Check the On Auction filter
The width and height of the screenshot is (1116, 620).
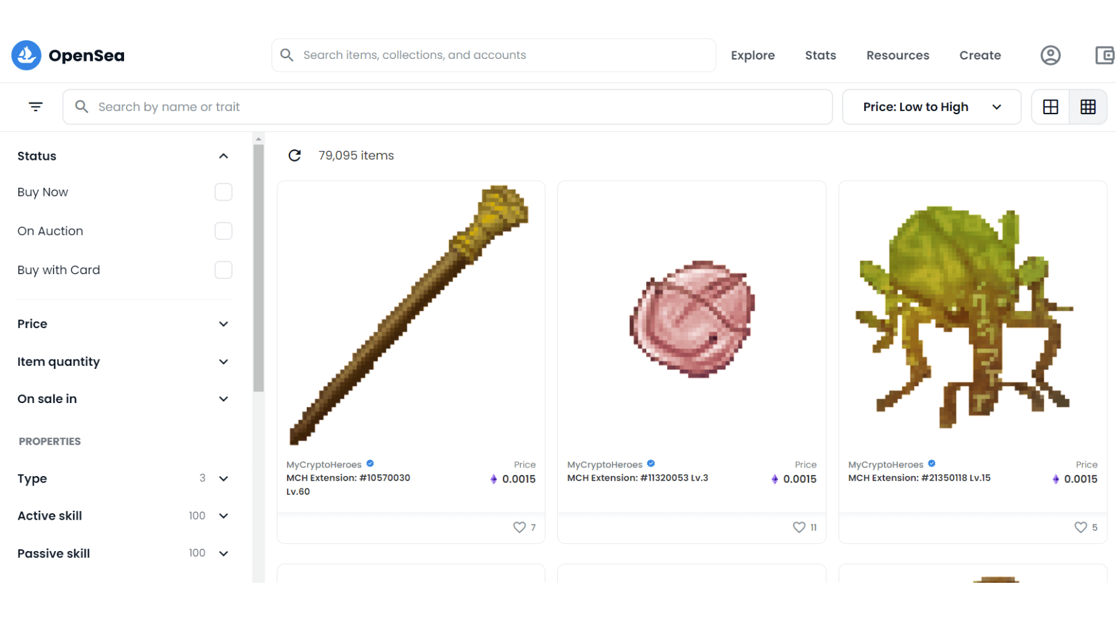(223, 231)
